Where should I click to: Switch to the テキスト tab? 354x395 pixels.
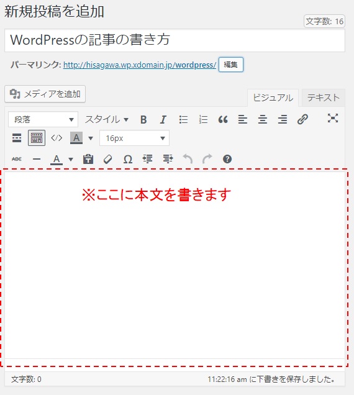tap(324, 98)
